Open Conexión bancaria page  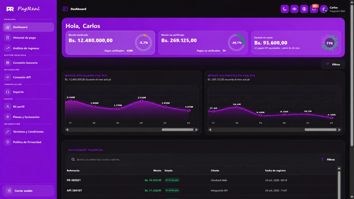[28, 63]
